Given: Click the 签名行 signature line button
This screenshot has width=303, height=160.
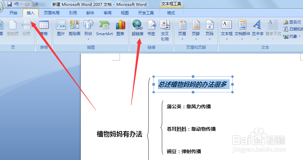Looking at the screenshot, I should (x=292, y=22).
